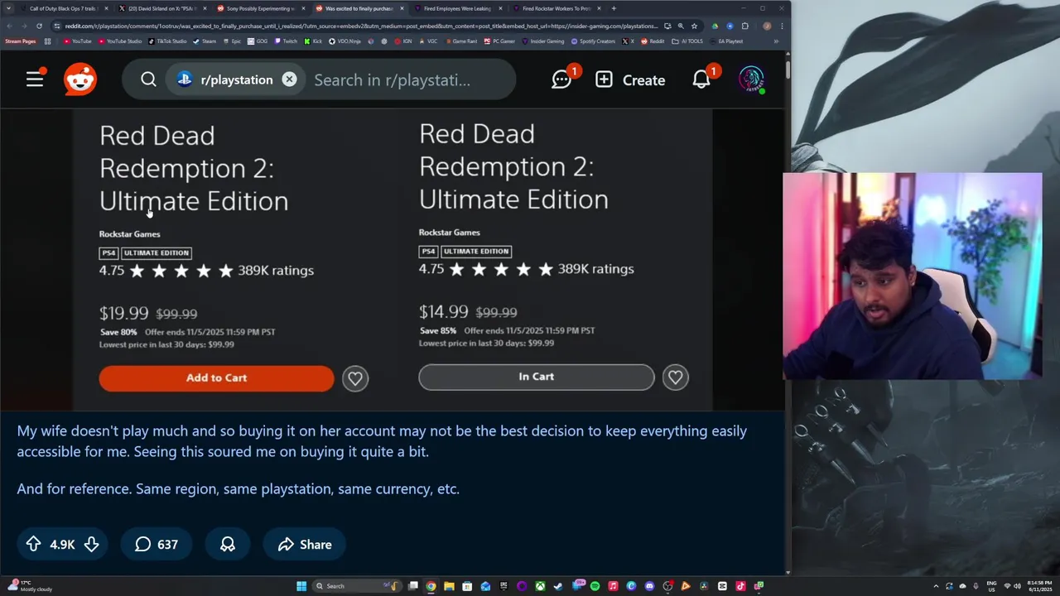The height and width of the screenshot is (596, 1060).
Task: Open PC Gamer bookmark
Action: click(x=499, y=41)
